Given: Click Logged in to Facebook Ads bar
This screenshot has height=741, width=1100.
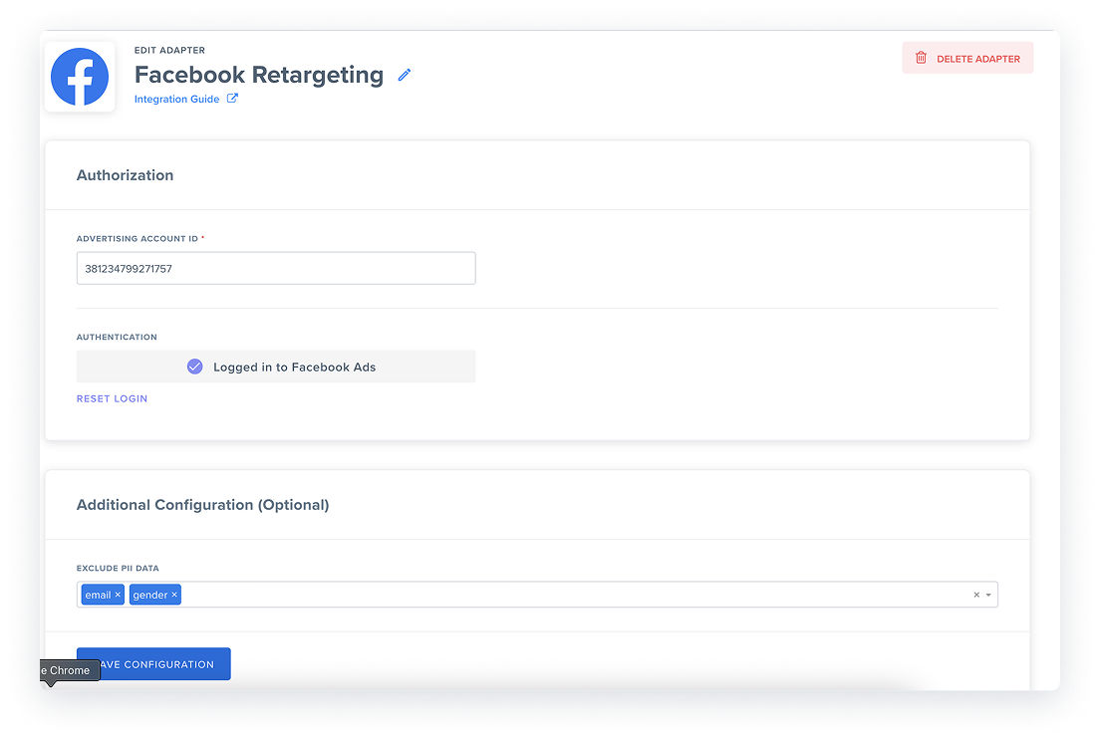Looking at the screenshot, I should point(276,367).
